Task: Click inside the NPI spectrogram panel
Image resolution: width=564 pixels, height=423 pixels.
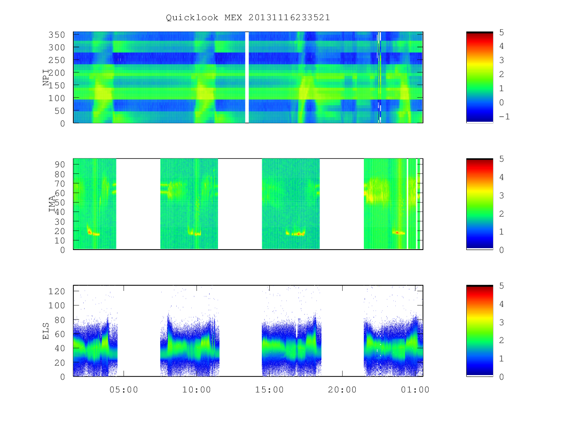Action: [x=248, y=78]
